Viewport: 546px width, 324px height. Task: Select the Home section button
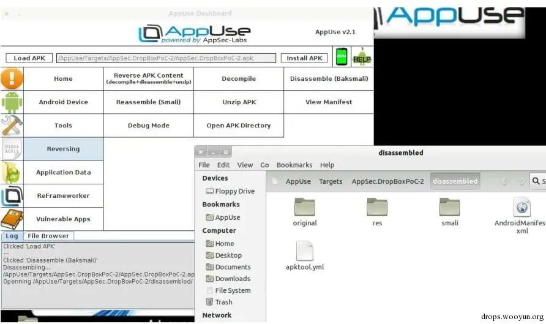click(x=64, y=79)
